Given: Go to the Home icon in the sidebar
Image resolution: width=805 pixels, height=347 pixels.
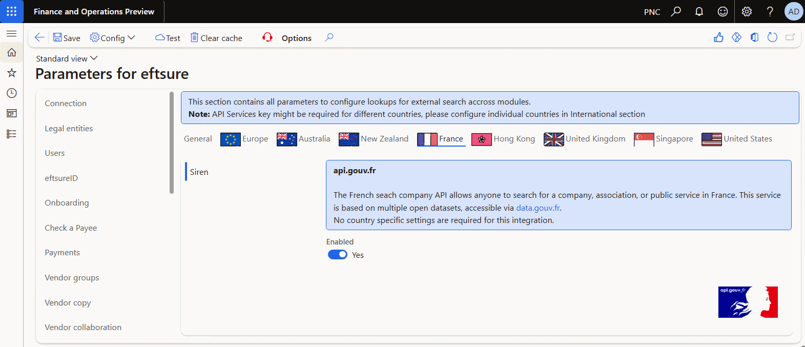Looking at the screenshot, I should 11,52.
